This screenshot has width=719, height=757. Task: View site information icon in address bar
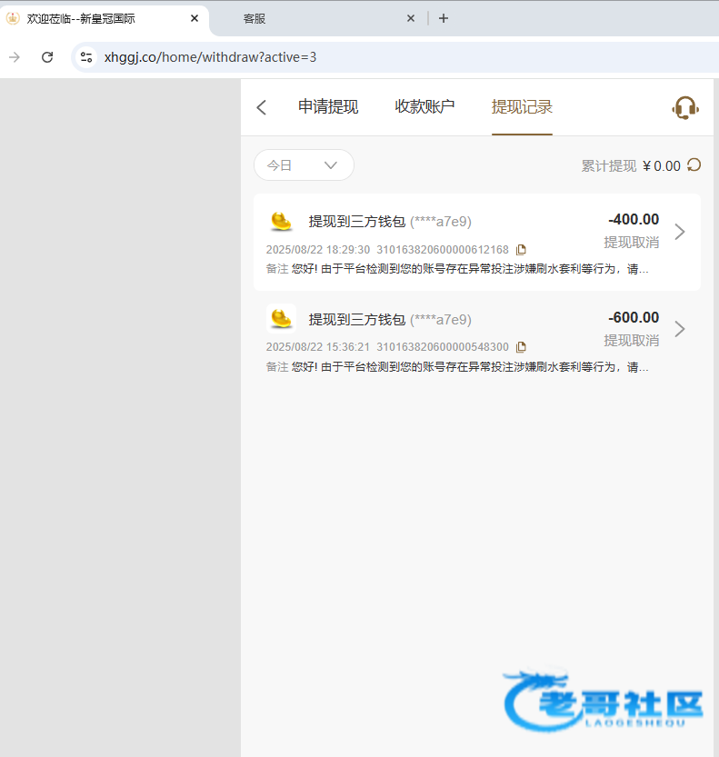point(86,57)
